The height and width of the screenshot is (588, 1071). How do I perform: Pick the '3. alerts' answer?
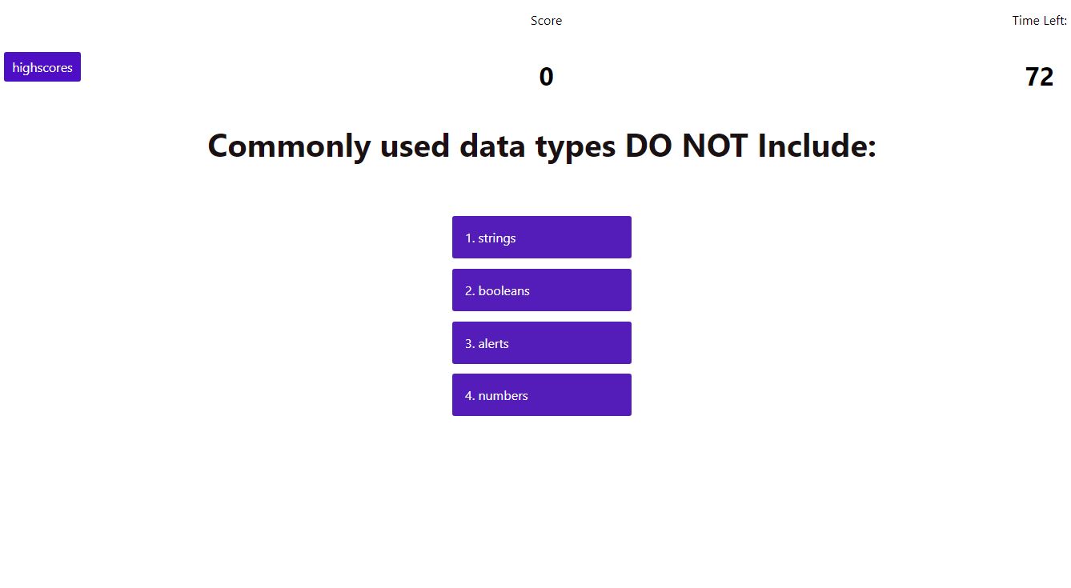point(542,343)
